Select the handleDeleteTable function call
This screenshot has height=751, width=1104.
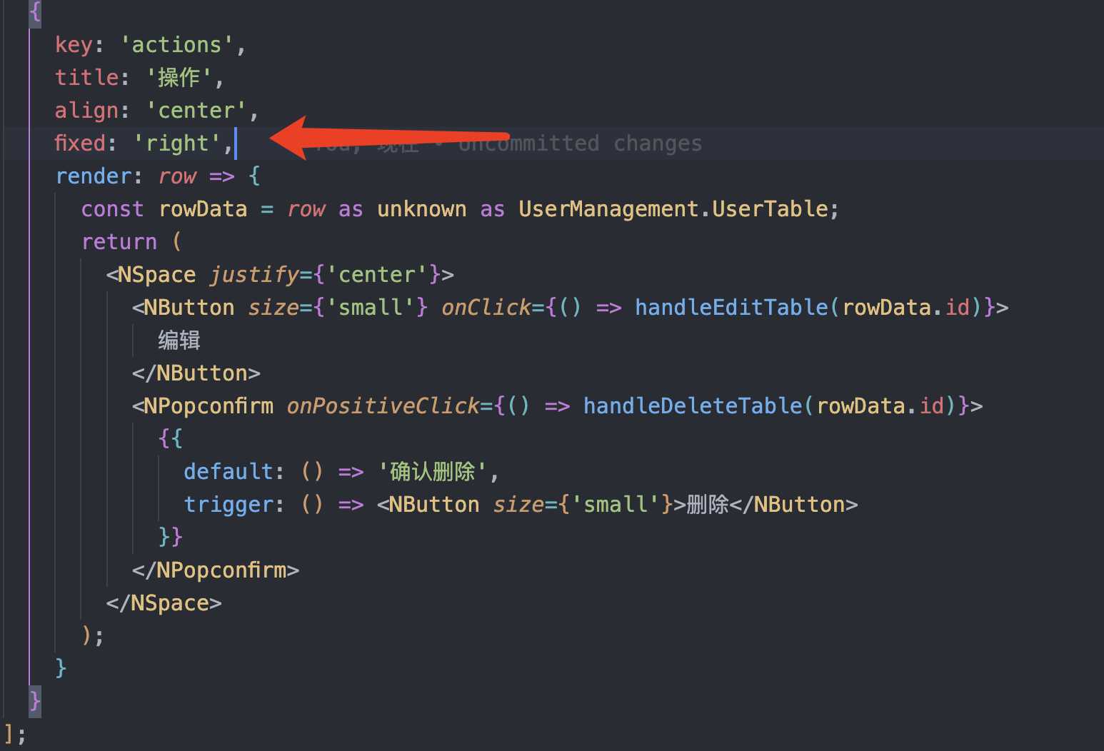tap(693, 405)
